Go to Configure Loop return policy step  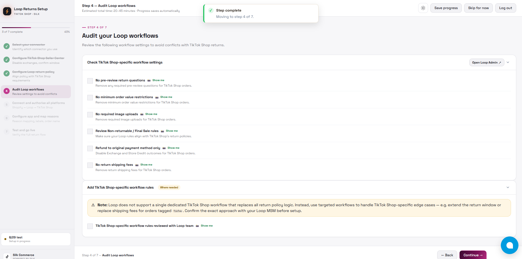coord(36,76)
